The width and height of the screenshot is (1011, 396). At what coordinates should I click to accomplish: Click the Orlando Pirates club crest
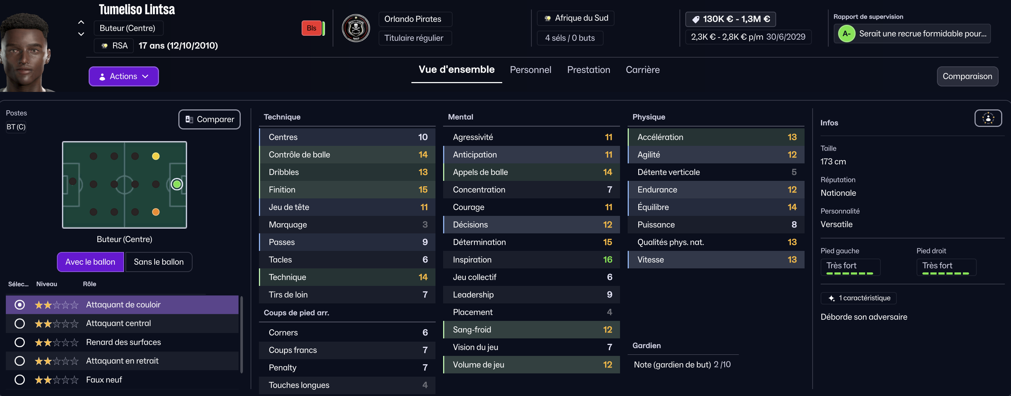356,28
